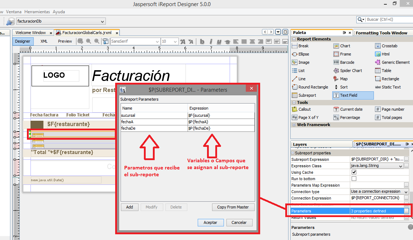Screen dimensions: 413x240
Task: Enable the Run to bottom option
Action: [354, 178]
